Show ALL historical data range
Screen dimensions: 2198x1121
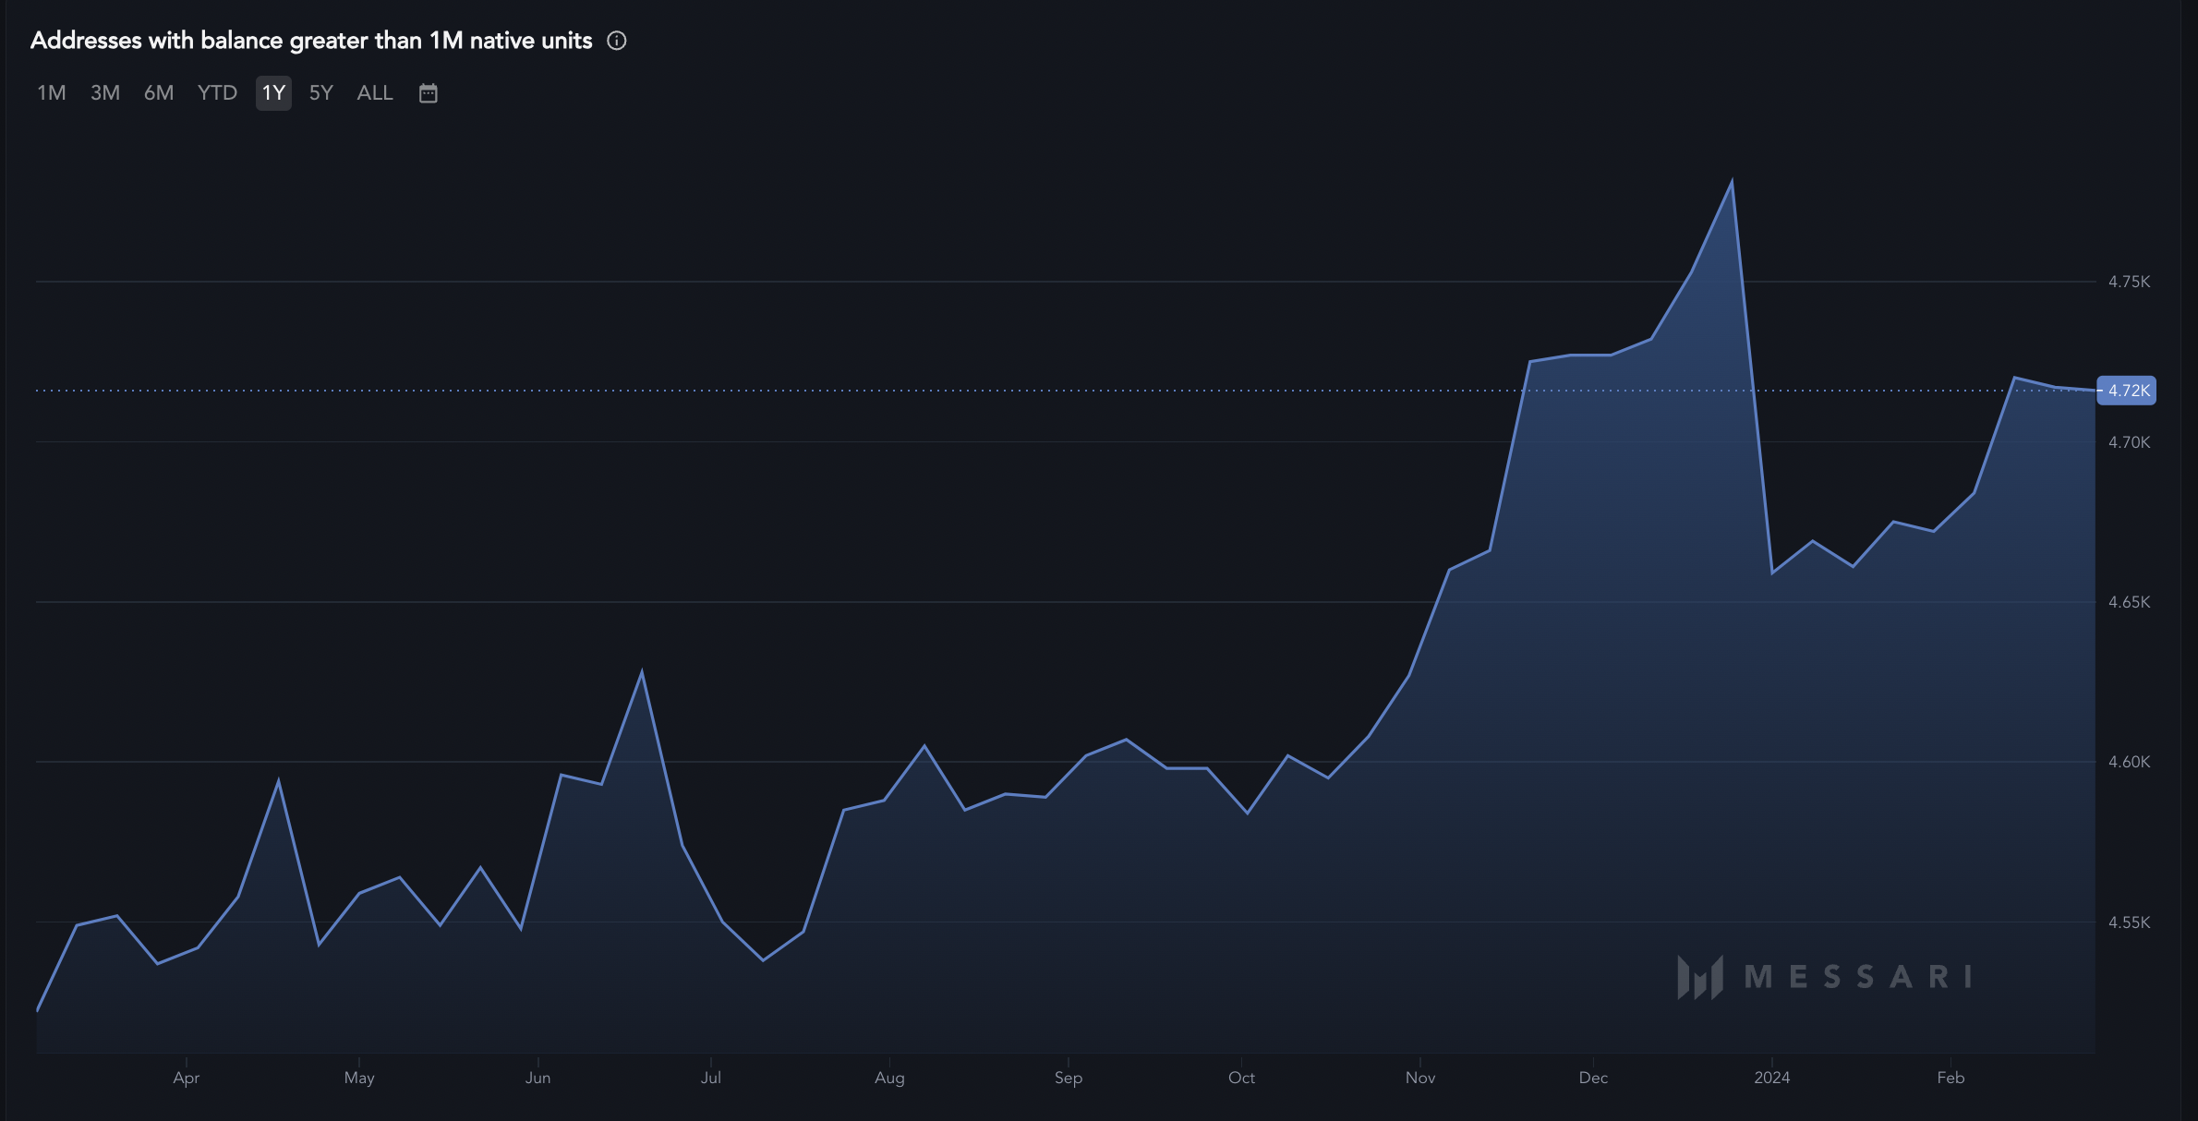coord(375,93)
